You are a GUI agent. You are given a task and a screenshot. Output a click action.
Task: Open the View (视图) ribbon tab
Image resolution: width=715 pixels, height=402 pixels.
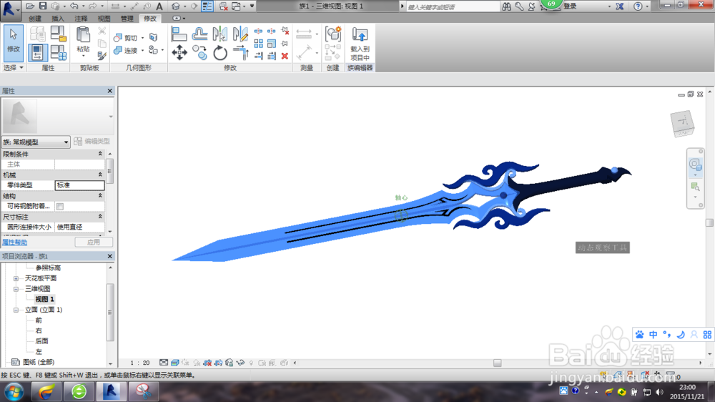tap(104, 19)
